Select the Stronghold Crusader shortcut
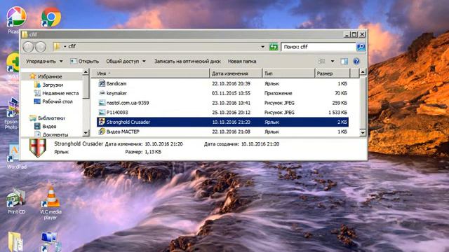 tap(222, 122)
